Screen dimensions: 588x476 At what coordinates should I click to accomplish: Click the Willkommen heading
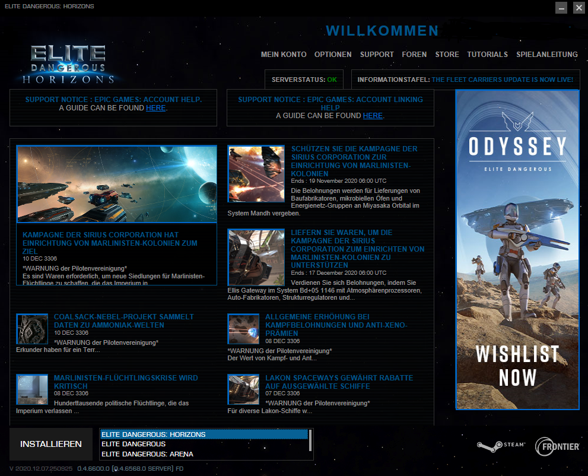382,31
